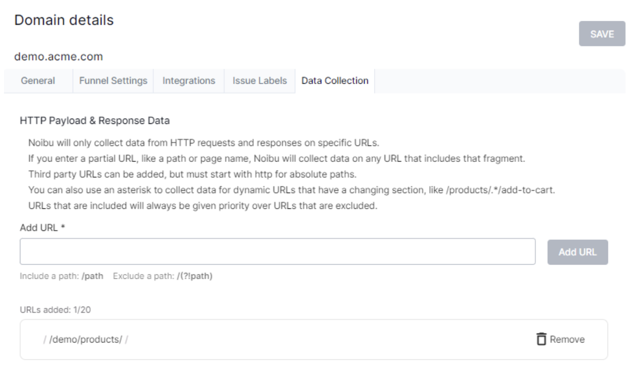
Task: Focus the Add URL text field
Action: [277, 252]
